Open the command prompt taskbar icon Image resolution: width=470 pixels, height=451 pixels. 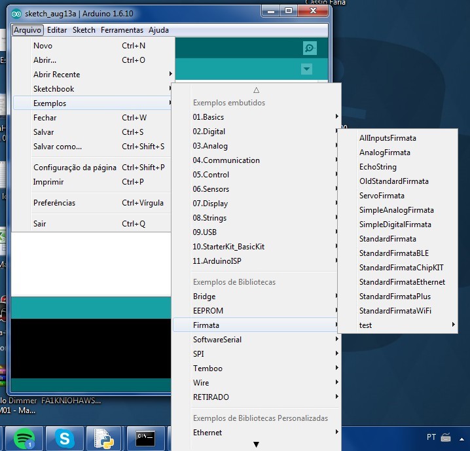point(146,438)
